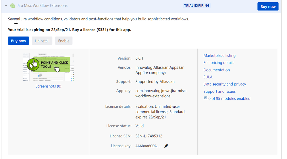This screenshot has height=159, width=287.
Task: Click the trial expiring on 23/Sep/21 message
Action: coord(69,30)
